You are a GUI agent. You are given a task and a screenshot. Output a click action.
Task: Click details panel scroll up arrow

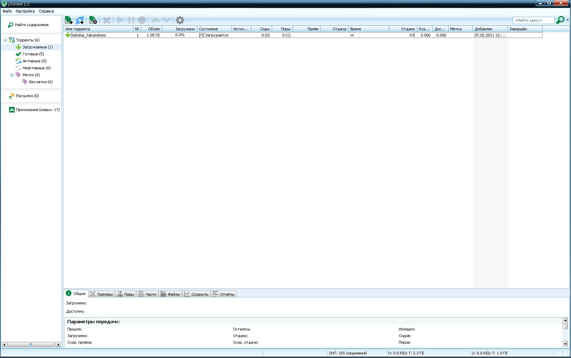565,320
